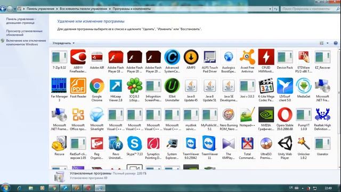The height and width of the screenshot is (192, 341).
Task: Select the ABBYY FineReader program icon
Action: click(78, 57)
